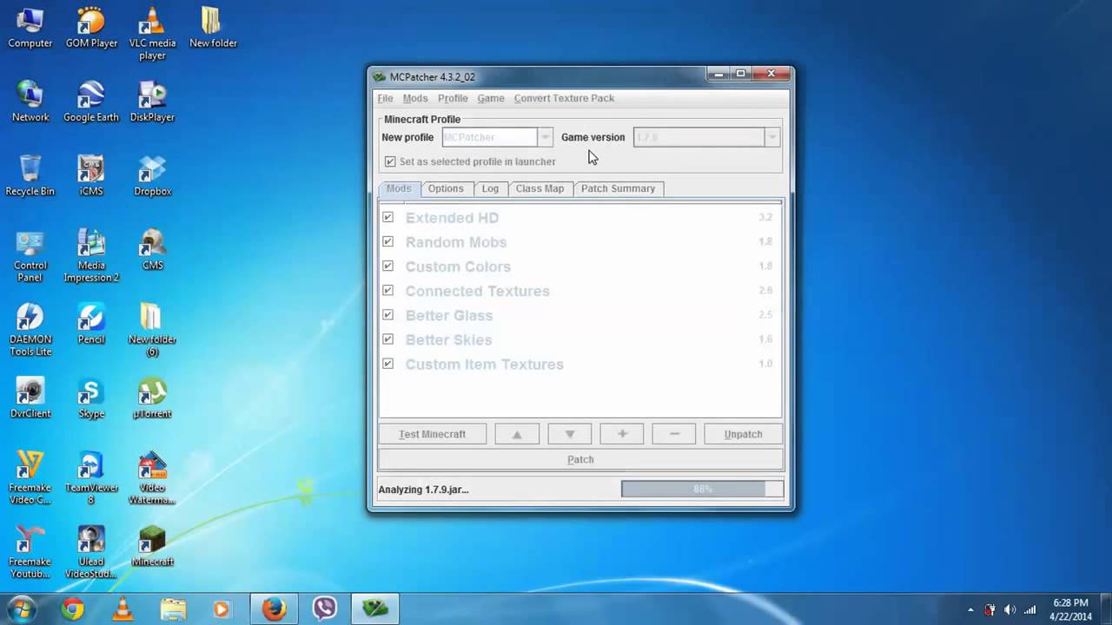Image resolution: width=1112 pixels, height=625 pixels.
Task: Select the TeamViewer 8 desktop icon
Action: tap(91, 477)
